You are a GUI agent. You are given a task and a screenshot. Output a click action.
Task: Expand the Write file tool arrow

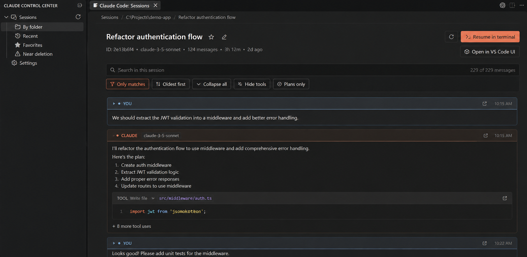coord(153,198)
